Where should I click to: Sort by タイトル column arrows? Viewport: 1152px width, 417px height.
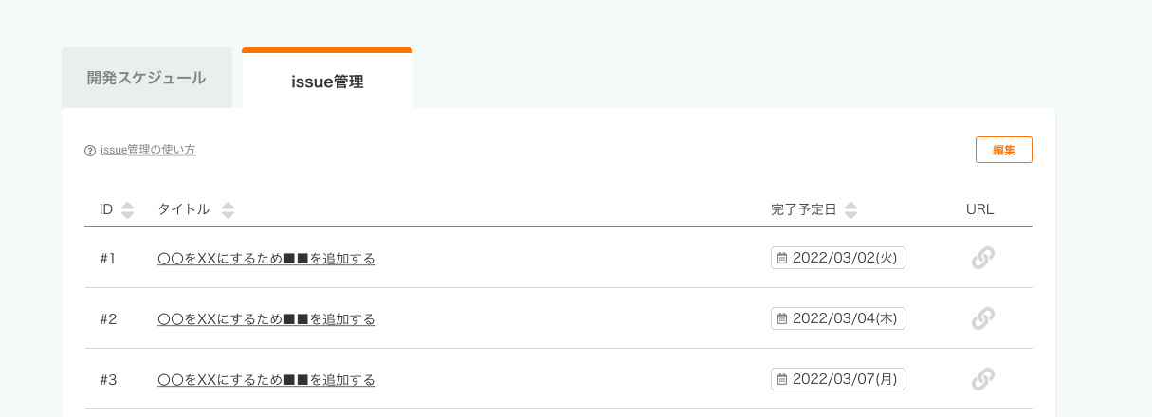tap(228, 210)
